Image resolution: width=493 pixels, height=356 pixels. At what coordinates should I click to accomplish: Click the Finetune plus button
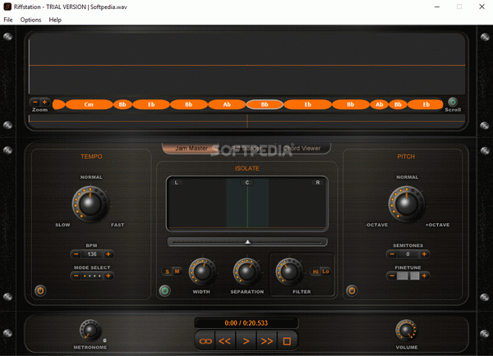[x=424, y=276]
